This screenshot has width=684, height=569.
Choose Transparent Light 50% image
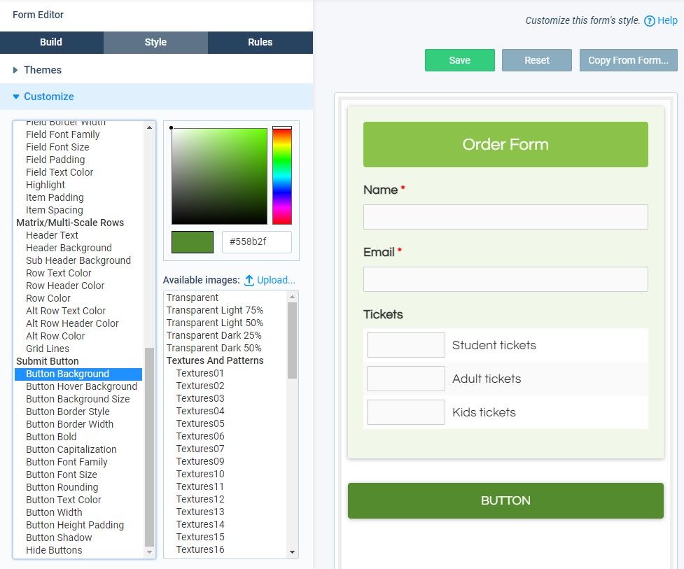[x=215, y=323]
